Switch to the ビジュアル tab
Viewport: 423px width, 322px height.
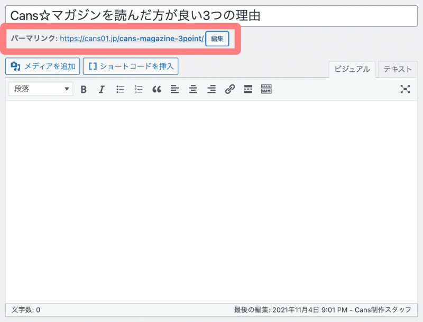click(x=352, y=69)
